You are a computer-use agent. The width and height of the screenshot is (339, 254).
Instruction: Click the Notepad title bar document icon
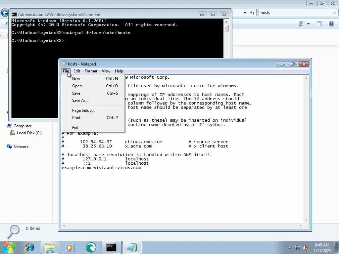tap(64, 64)
